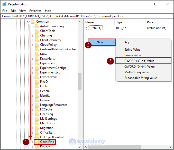Click the Chart Tools folder icon
The width and height of the screenshot is (174, 150).
(x=37, y=31)
